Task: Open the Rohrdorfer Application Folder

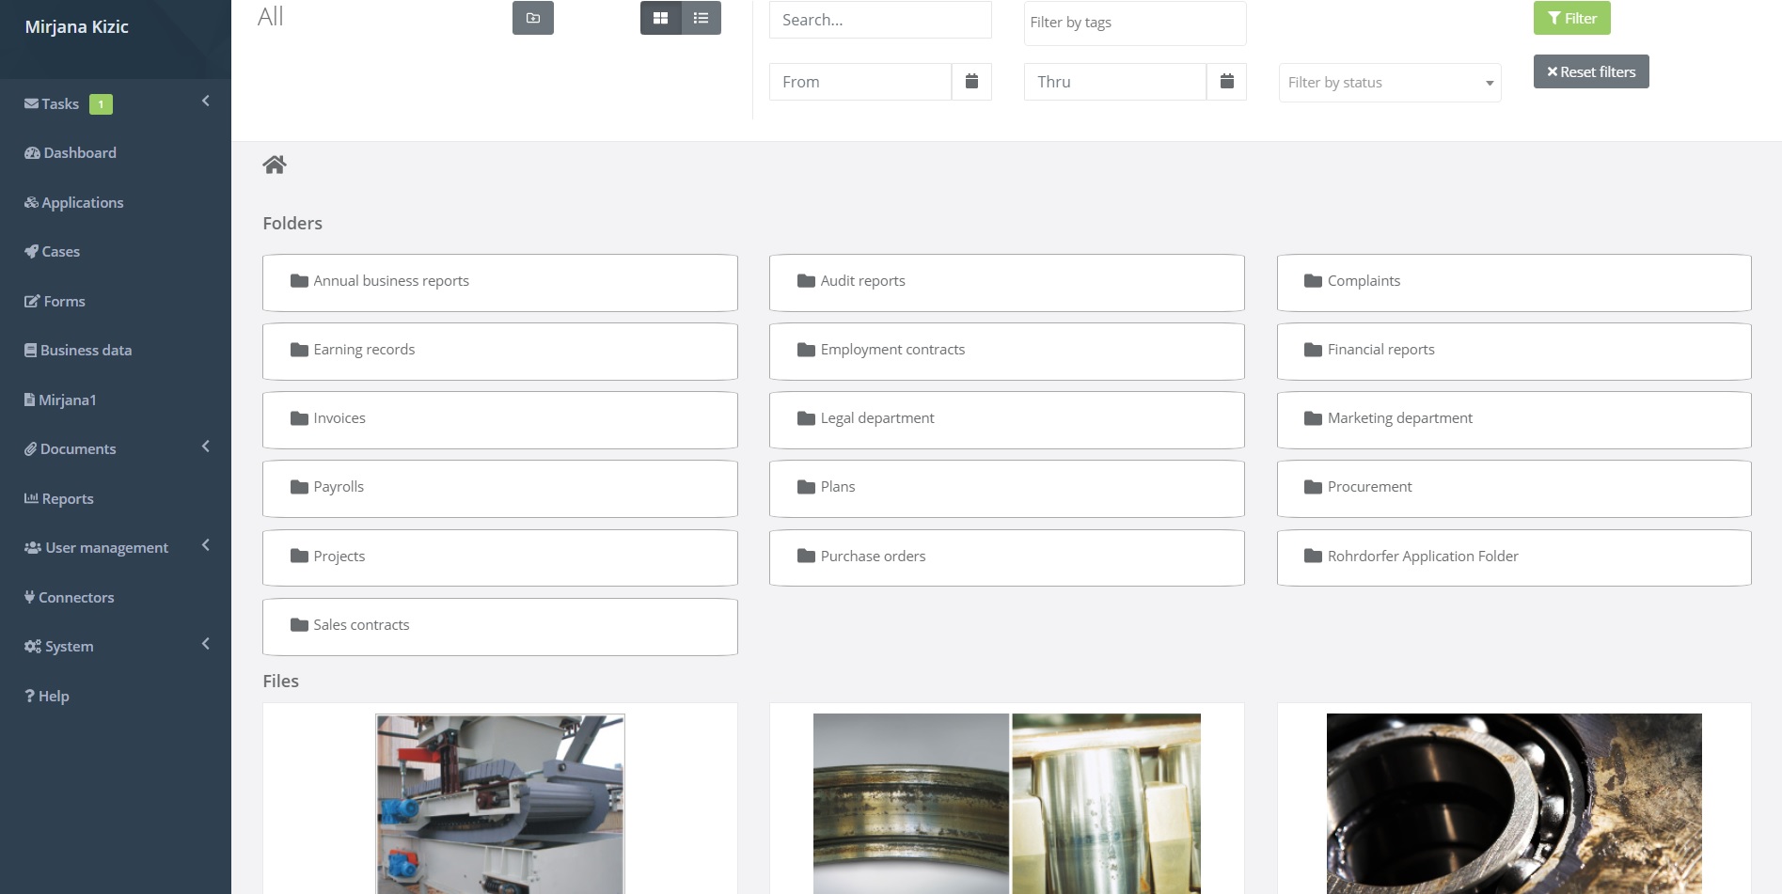Action: tap(1514, 558)
